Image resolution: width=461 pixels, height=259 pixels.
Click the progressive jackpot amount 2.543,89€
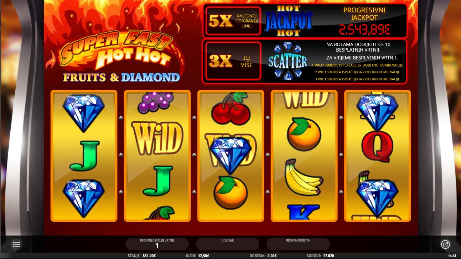364,29
